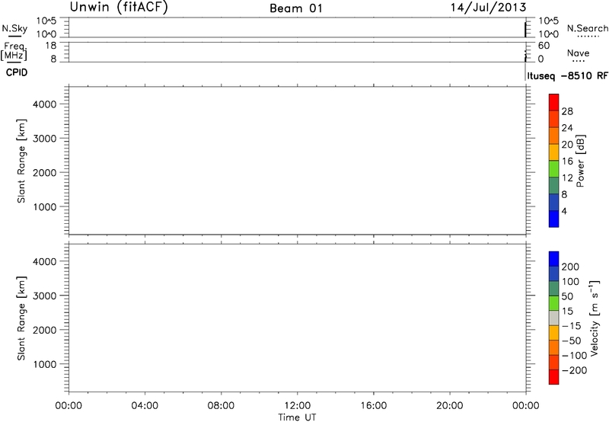
Task: Click 'Slant Range [km]' of the velocity panel
Action: (x=21, y=318)
